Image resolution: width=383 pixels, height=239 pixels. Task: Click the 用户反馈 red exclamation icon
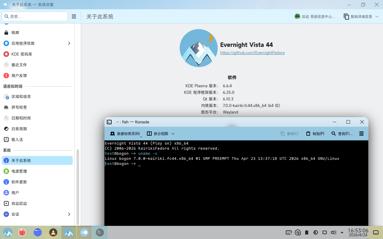point(6,76)
